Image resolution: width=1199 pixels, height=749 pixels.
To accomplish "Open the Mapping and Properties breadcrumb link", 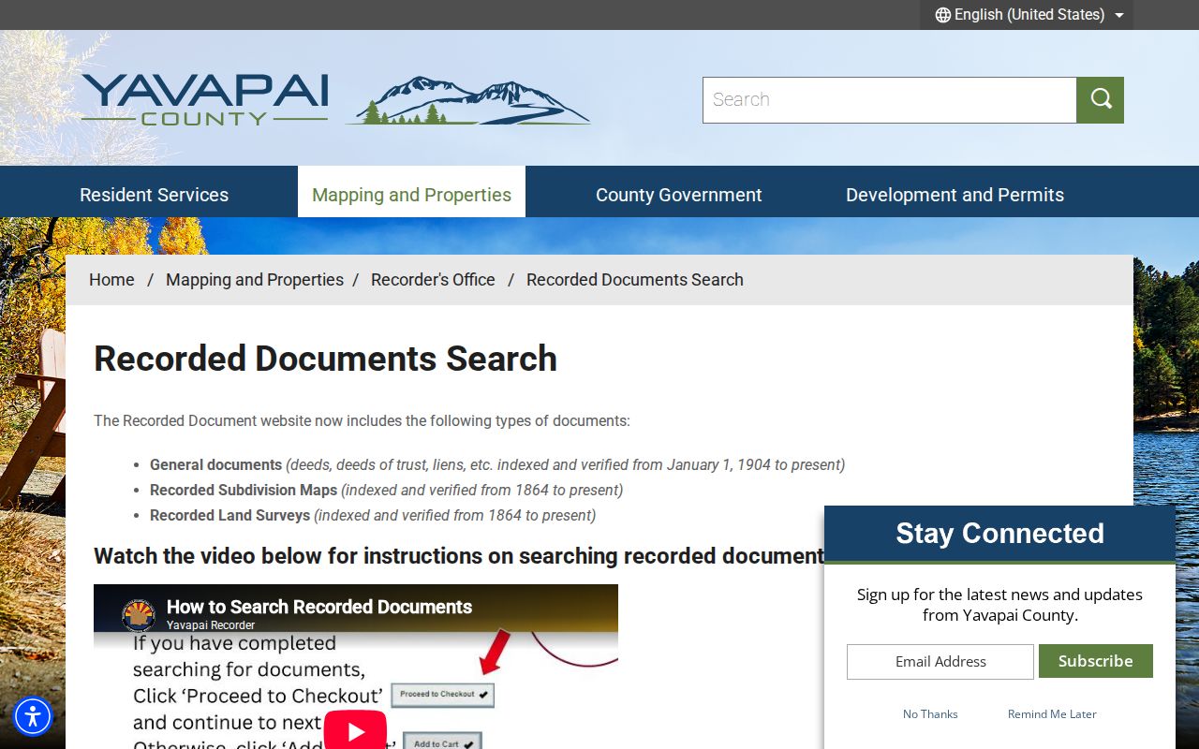I will 255,280.
